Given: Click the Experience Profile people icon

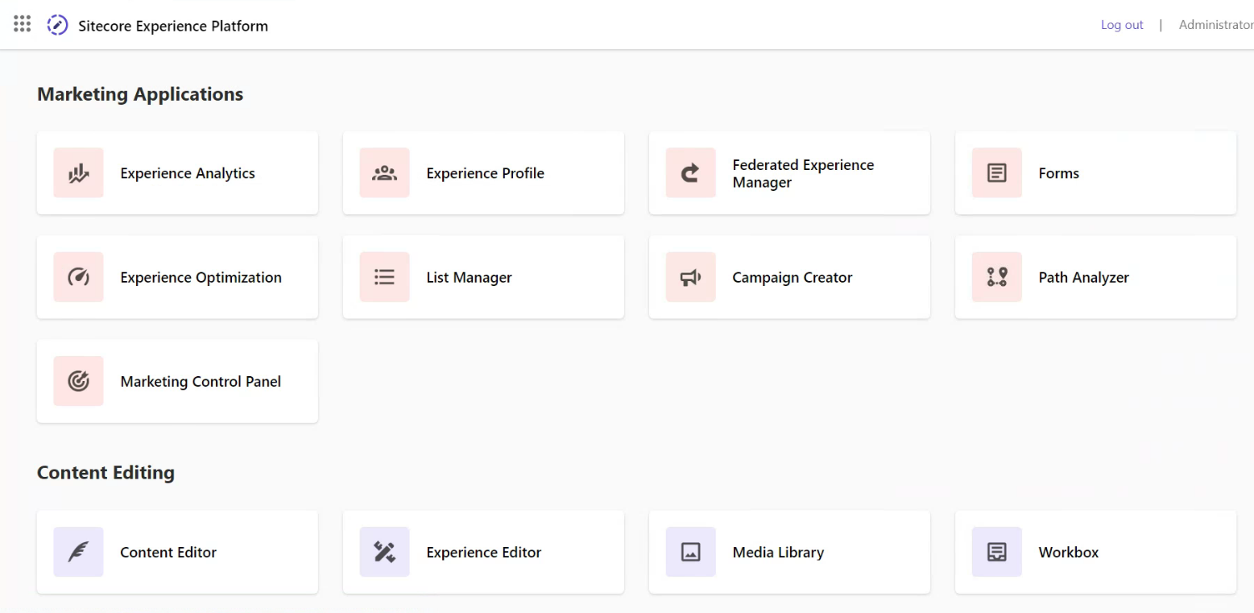Looking at the screenshot, I should click(x=384, y=173).
